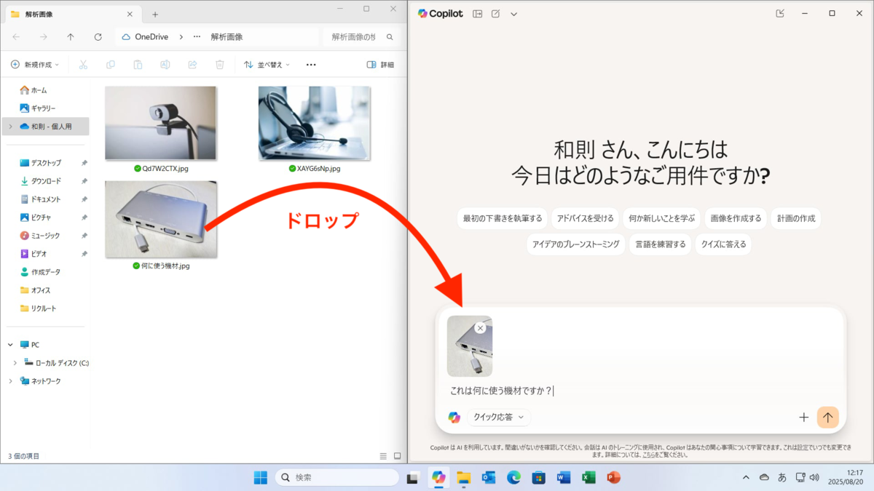Send the message with the arrow button
The image size is (874, 491).
click(828, 417)
